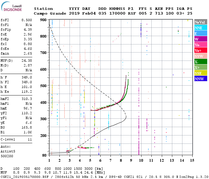Click the 80 km height axis label
Viewport: 209px width, 179px height.
(44, 155)
